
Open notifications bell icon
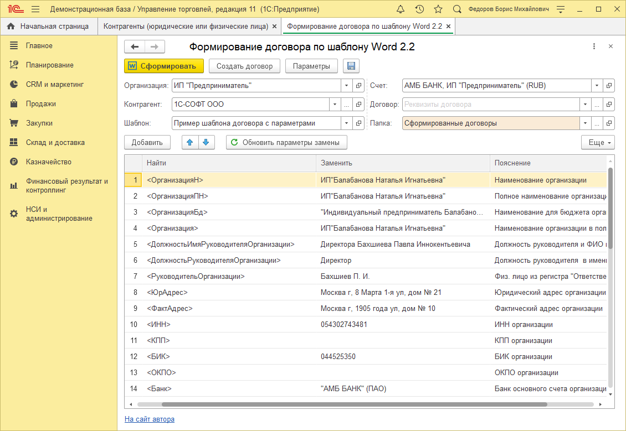coord(401,9)
